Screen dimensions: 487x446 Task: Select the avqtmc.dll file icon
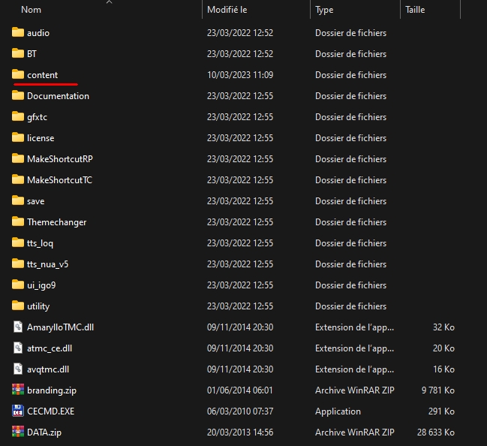click(19, 369)
